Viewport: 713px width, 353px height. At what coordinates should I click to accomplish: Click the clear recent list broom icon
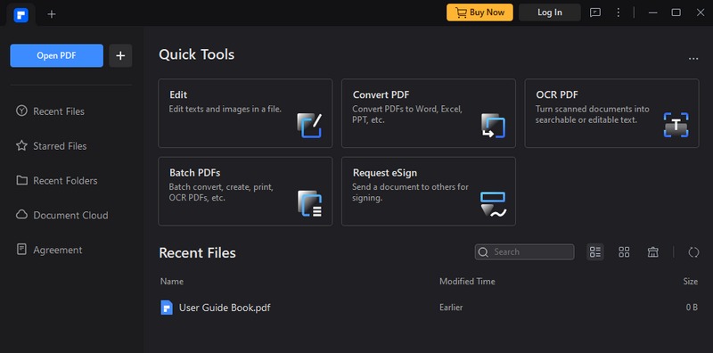pyautogui.click(x=653, y=252)
